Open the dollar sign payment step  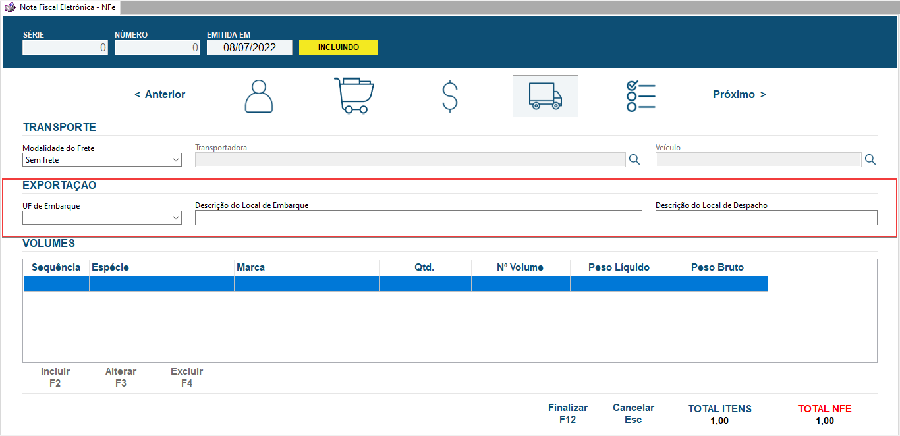[x=449, y=96]
